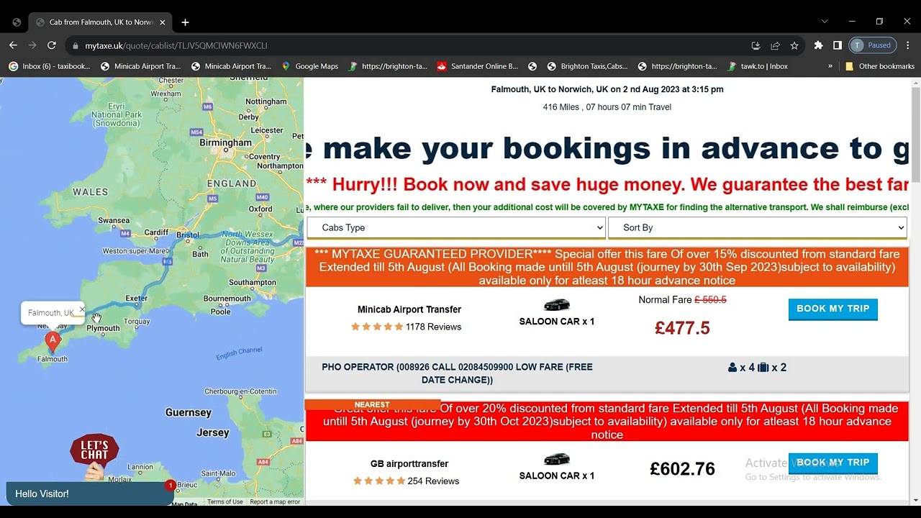Click the £477.5 discounted fare
The width and height of the screenshot is (921, 518).
tap(682, 328)
